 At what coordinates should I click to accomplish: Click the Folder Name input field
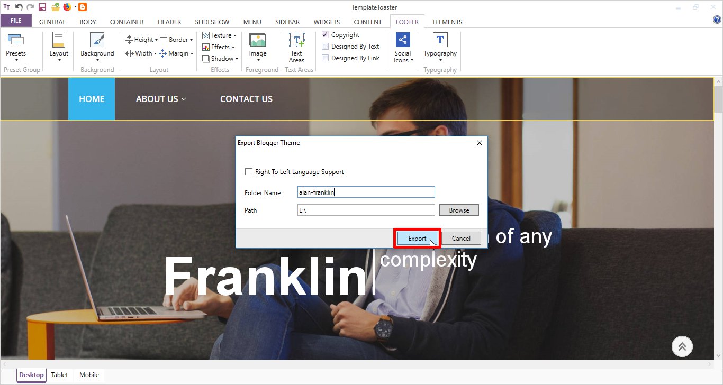[366, 192]
